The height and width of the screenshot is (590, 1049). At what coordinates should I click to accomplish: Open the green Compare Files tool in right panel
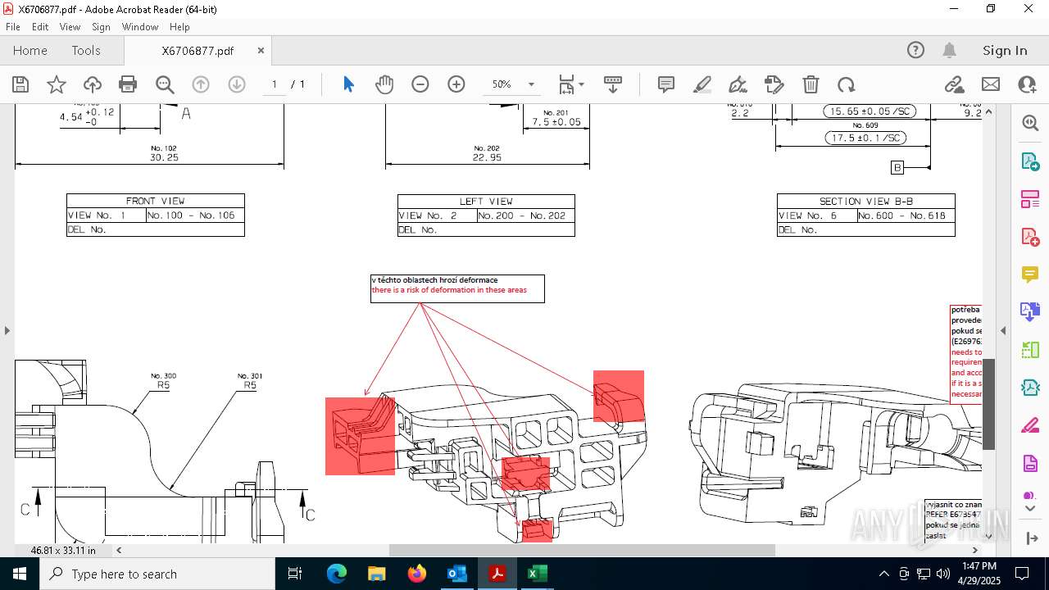(x=1030, y=350)
